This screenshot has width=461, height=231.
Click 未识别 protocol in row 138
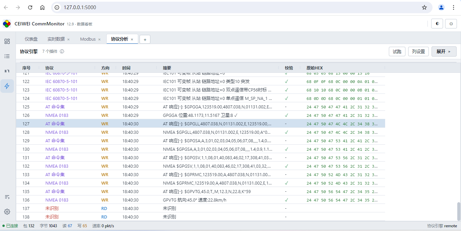tap(52, 217)
